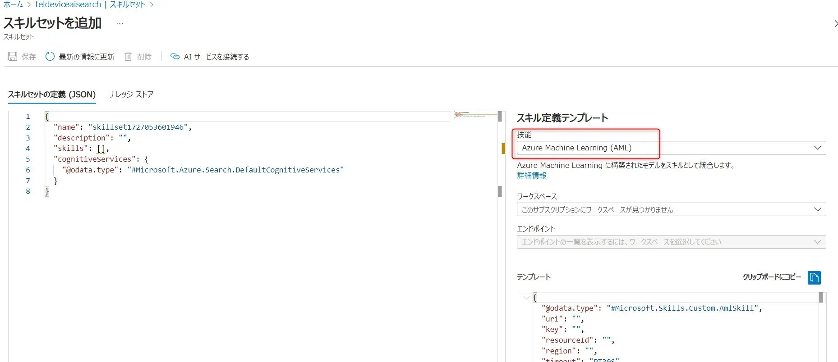Go to ホーム in the breadcrumb

coord(13,5)
